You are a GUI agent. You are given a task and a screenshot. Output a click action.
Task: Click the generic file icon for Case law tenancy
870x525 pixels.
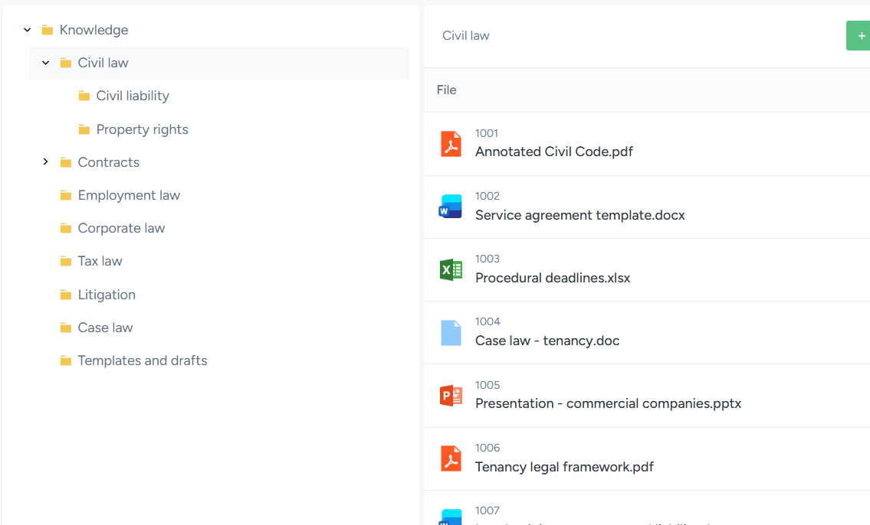(x=451, y=333)
